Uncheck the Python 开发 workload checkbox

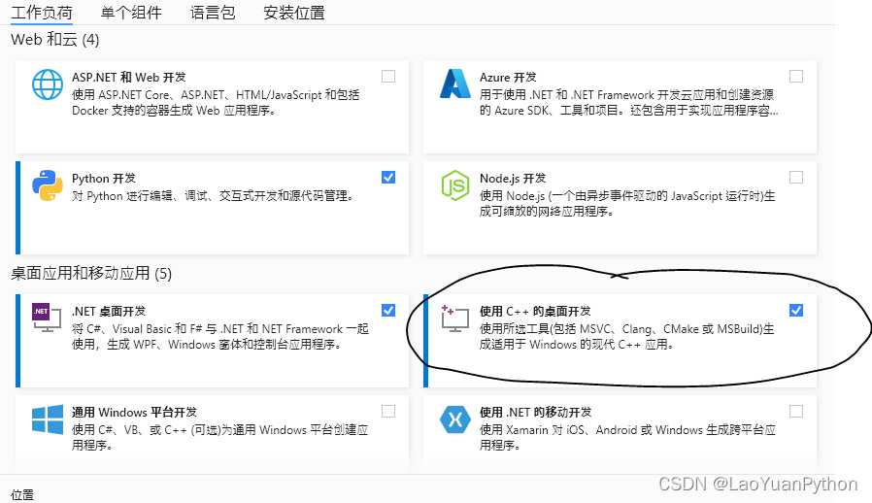(388, 178)
